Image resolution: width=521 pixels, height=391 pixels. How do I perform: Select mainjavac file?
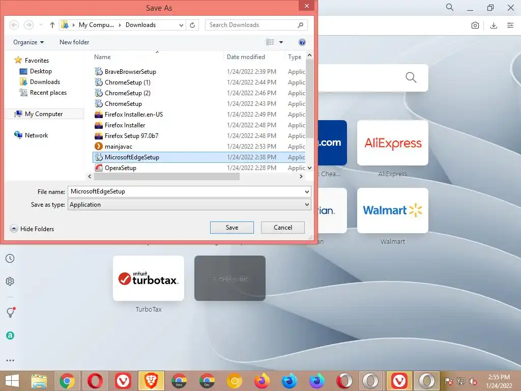118,146
